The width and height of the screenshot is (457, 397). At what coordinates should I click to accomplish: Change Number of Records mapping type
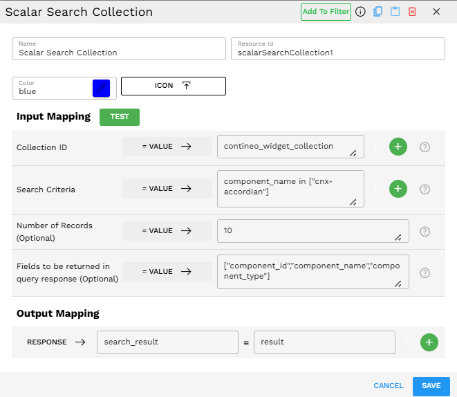click(167, 231)
